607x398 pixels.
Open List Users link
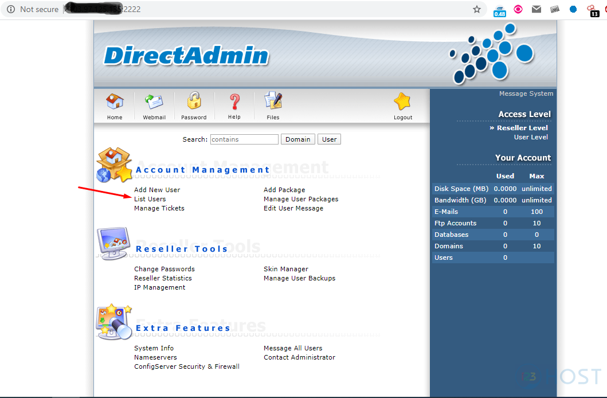tap(150, 199)
